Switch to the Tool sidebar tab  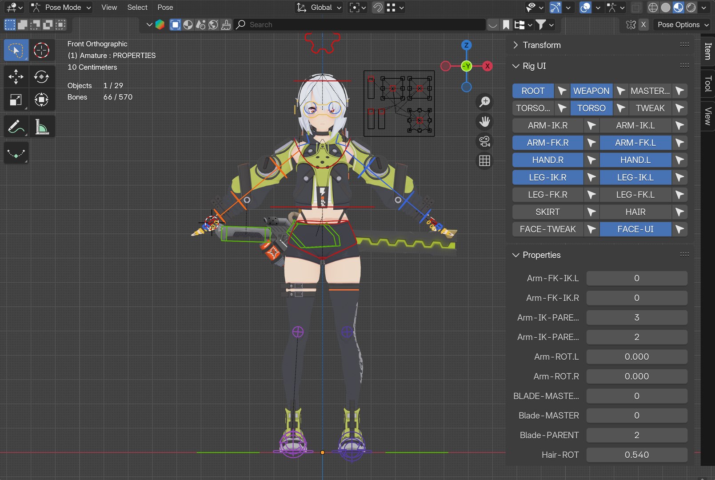point(707,84)
